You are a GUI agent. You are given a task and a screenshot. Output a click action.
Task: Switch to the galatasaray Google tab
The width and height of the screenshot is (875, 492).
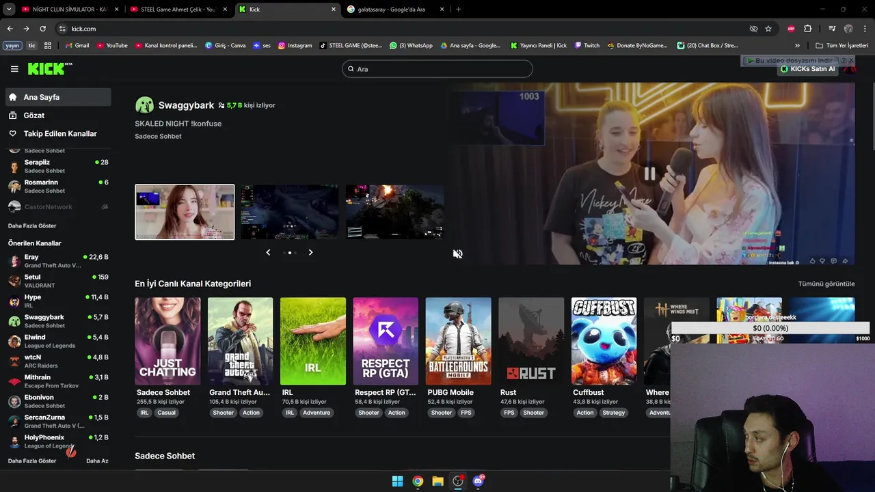[395, 10]
